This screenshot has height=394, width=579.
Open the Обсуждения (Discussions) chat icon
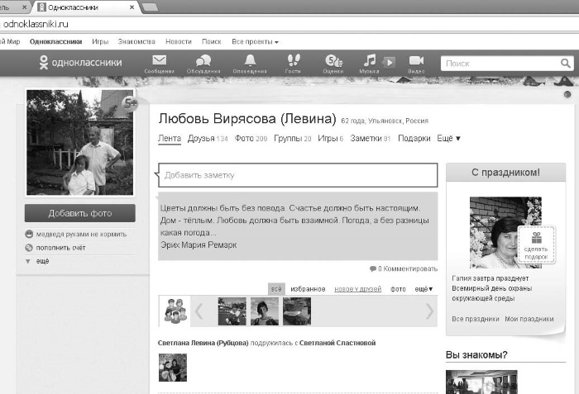(203, 62)
